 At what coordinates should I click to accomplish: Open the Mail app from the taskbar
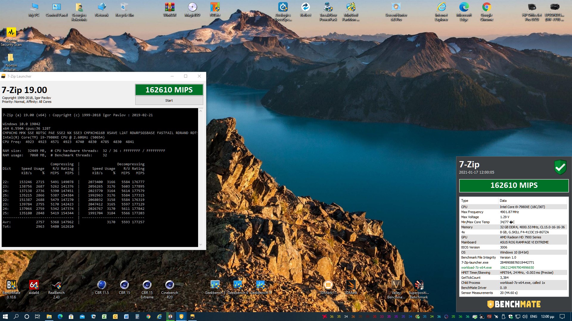coord(82,317)
